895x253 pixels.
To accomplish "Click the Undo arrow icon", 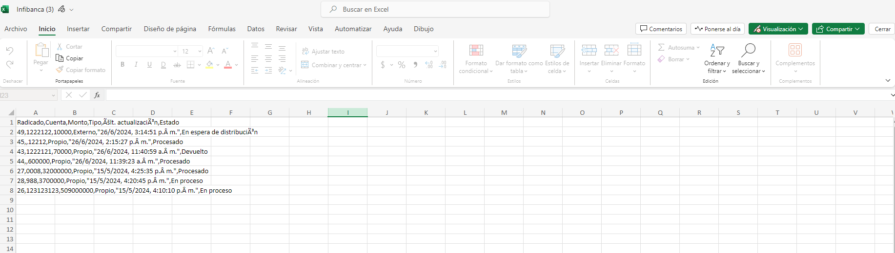I will point(10,51).
